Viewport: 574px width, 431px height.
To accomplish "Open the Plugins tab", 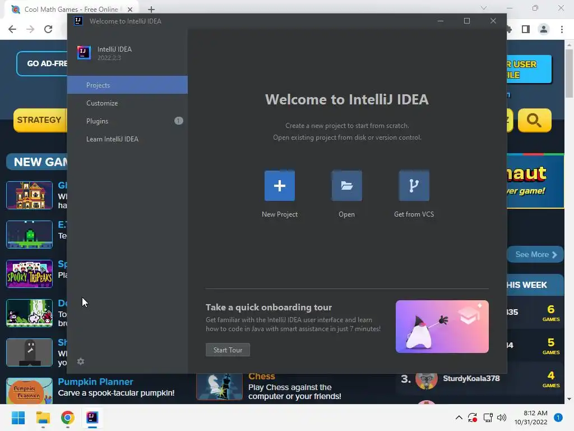I will [127, 121].
